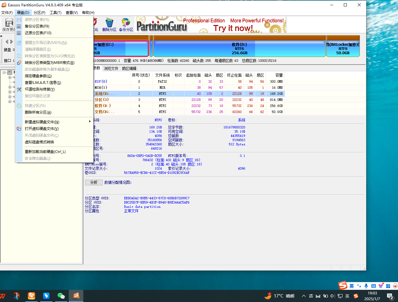This screenshot has width=398, height=302.
Task: Click the microphone icon on Sogou bar
Action: pyautogui.click(x=366, y=286)
